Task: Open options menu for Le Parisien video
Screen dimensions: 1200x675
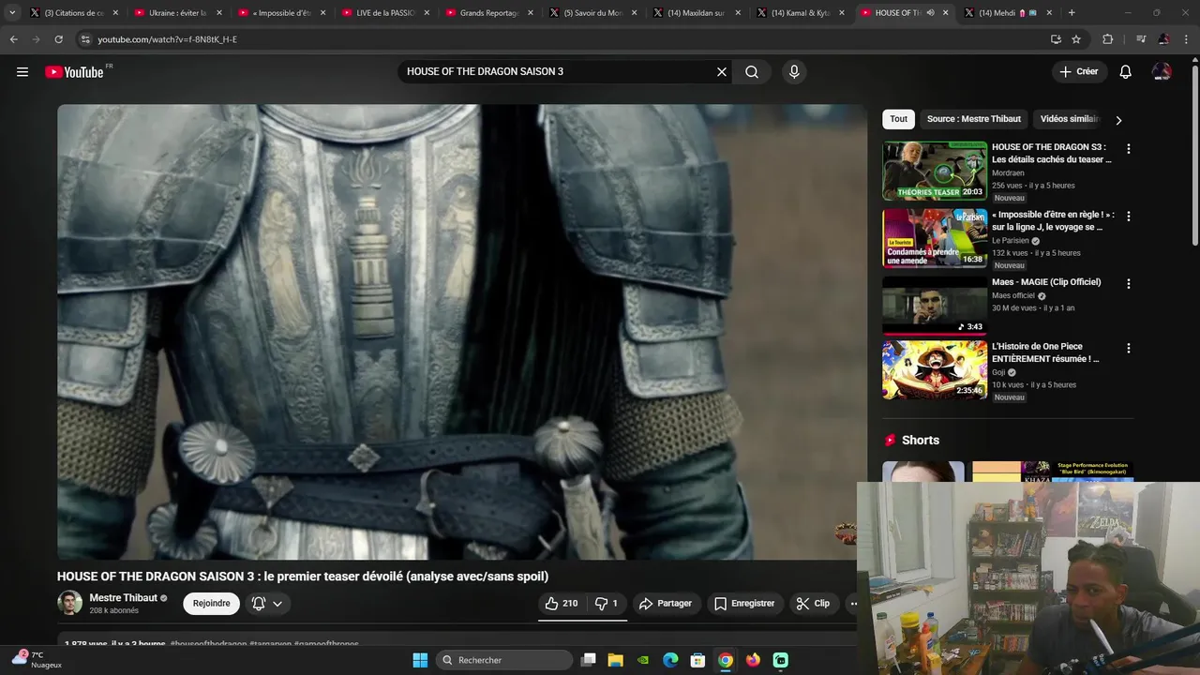Action: coord(1128,217)
